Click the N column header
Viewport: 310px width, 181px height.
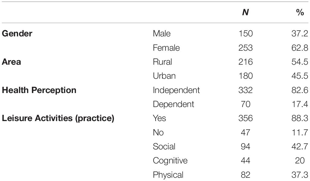(x=245, y=12)
